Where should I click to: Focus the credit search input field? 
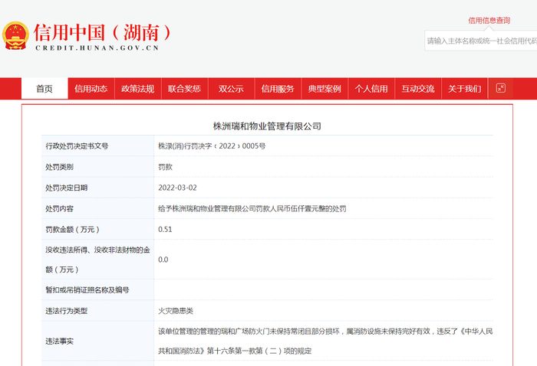click(x=481, y=41)
